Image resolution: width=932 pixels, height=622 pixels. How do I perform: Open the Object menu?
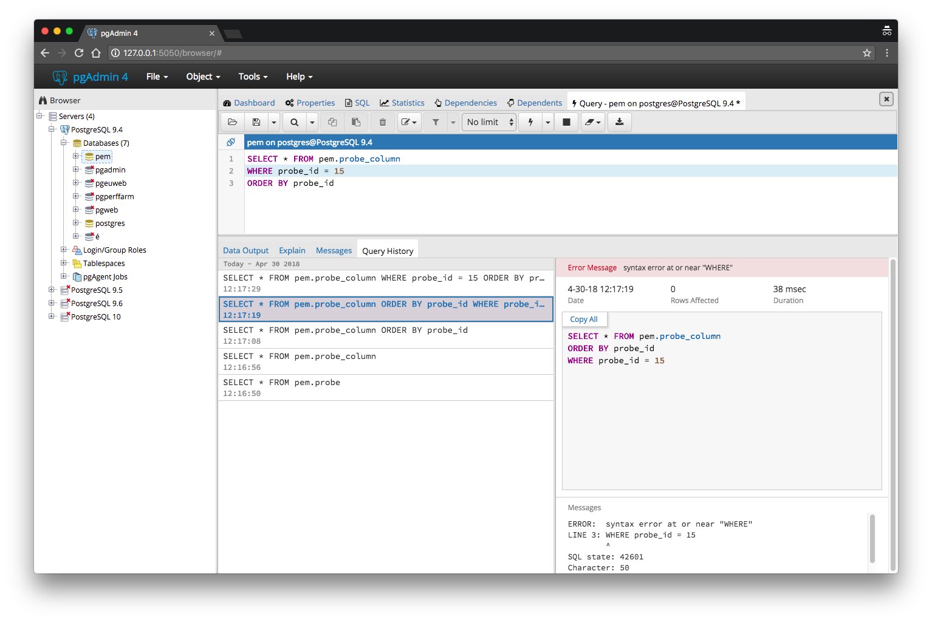[x=203, y=77]
